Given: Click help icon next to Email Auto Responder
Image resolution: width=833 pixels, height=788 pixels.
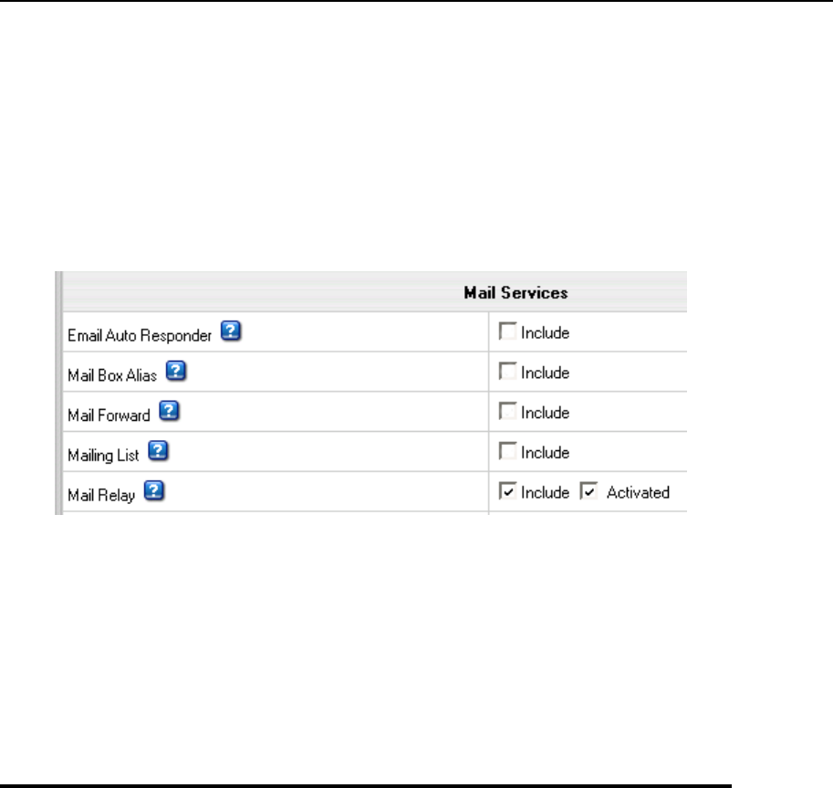Looking at the screenshot, I should click(x=231, y=333).
